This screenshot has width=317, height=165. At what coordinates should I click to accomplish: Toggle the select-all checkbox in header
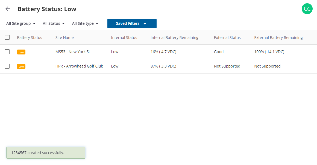(7, 37)
